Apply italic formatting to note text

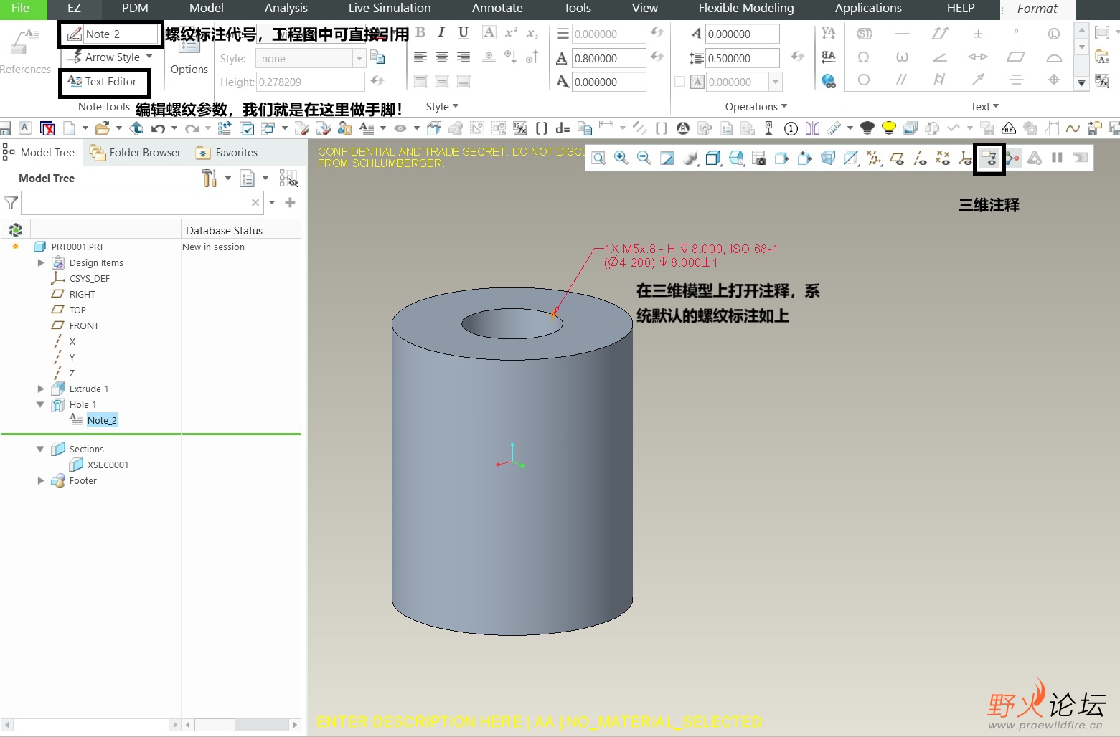[x=441, y=33]
